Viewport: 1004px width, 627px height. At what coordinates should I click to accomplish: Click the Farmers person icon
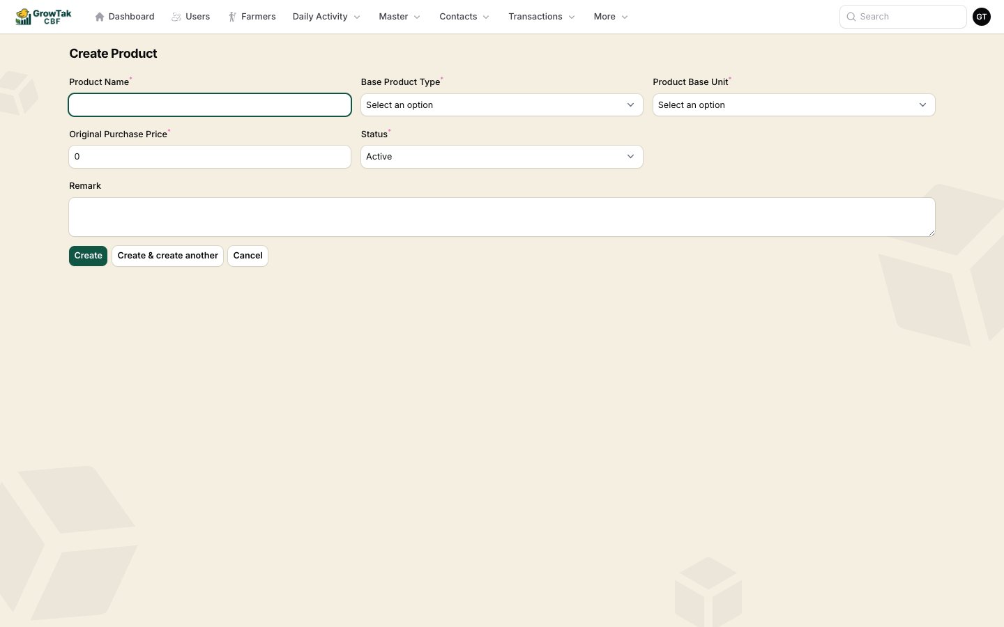coord(232,17)
